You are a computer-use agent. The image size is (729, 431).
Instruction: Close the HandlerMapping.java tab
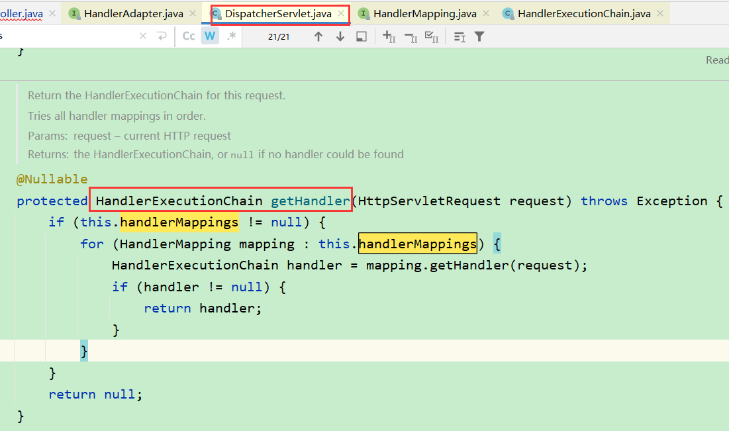coord(486,14)
